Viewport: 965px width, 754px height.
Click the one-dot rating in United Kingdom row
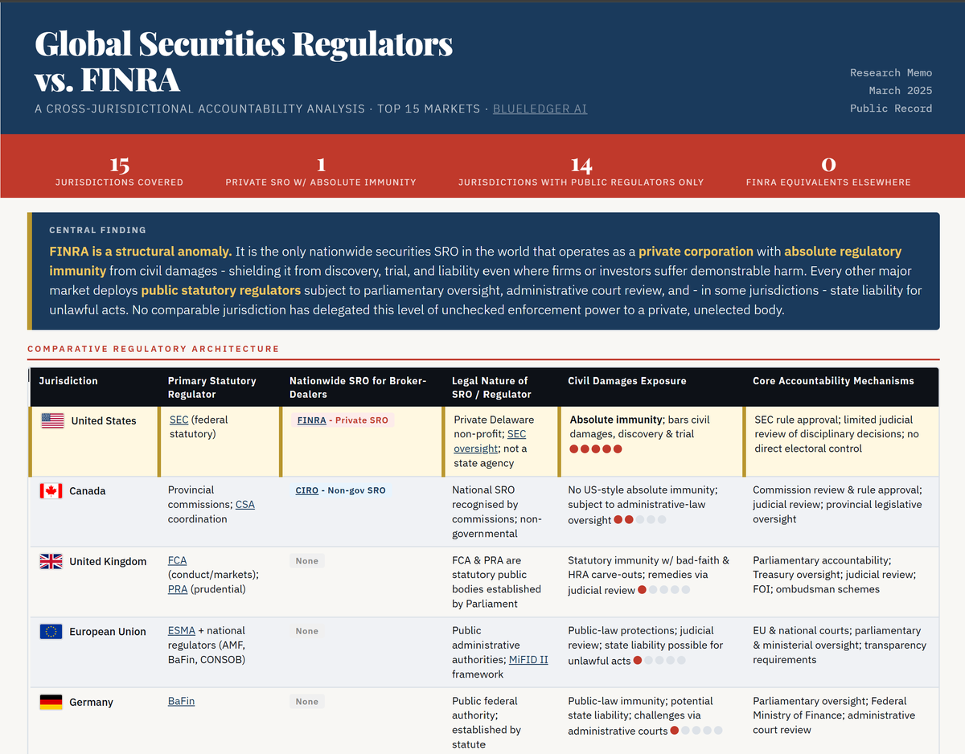coord(663,590)
